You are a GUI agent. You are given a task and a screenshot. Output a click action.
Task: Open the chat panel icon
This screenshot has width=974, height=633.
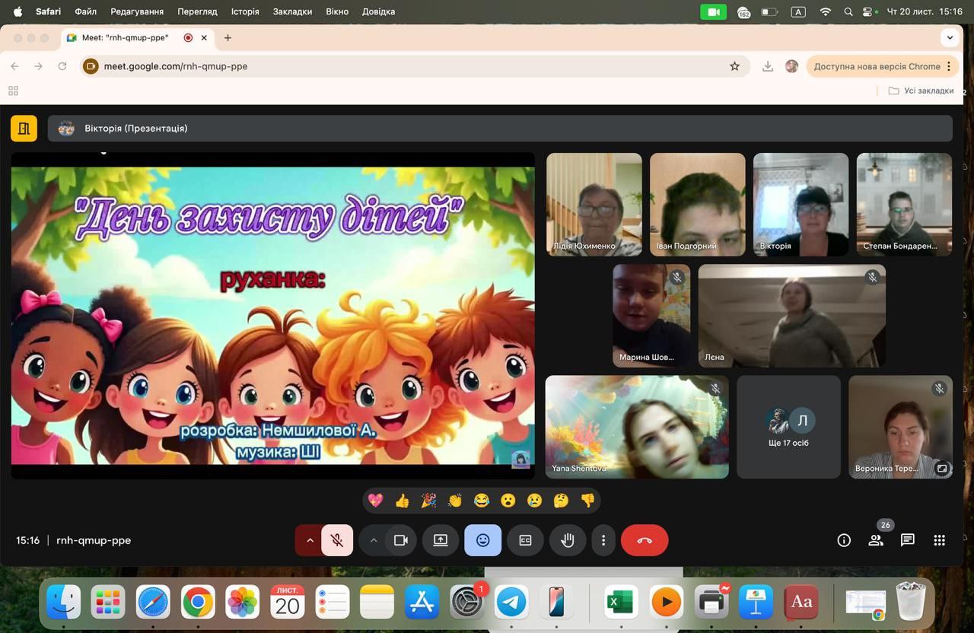pos(907,540)
